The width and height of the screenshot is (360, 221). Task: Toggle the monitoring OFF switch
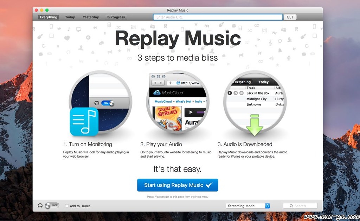(52, 206)
